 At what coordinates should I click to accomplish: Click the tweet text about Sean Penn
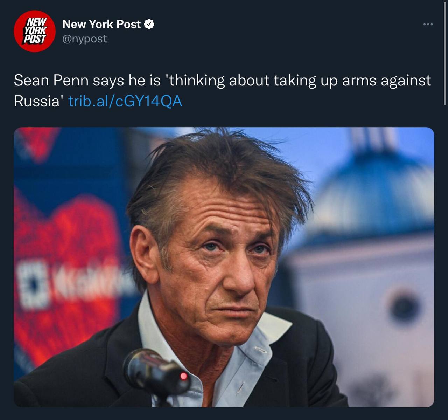point(223,91)
